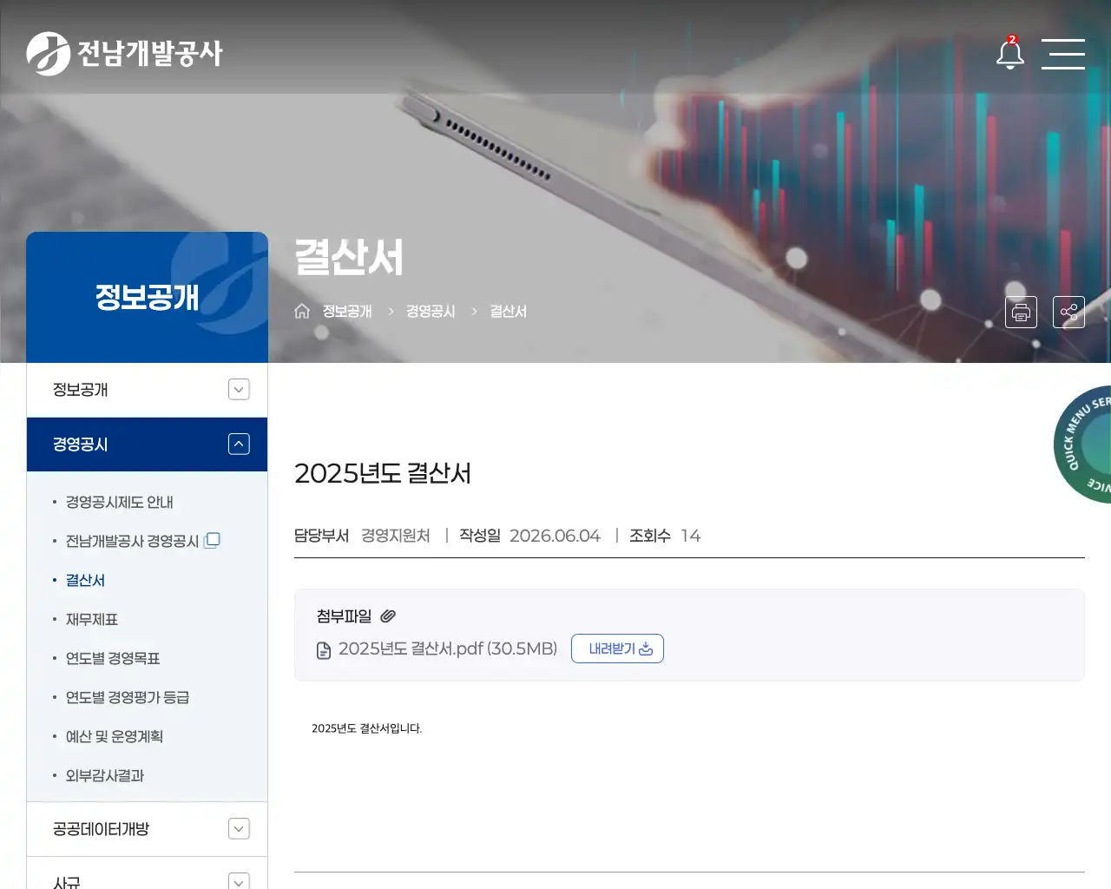Open 재무제표 submenu item

click(92, 619)
